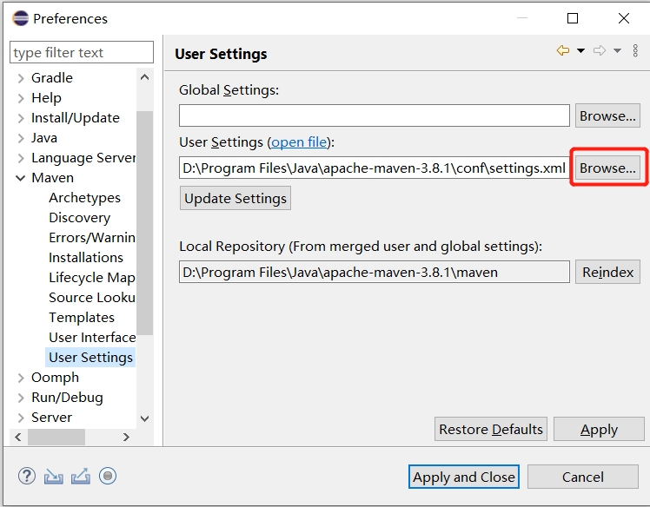Image resolution: width=650 pixels, height=507 pixels.
Task: Select the Install/Update preference category
Action: (x=76, y=118)
